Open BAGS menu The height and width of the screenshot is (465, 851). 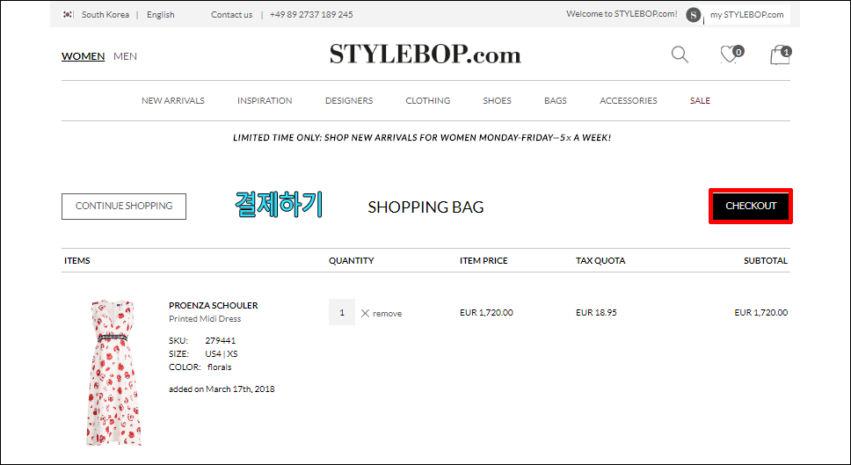click(x=556, y=100)
